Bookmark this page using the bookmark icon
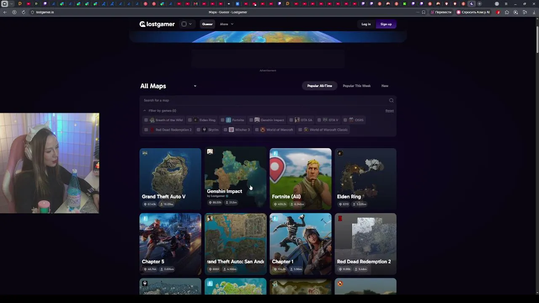This screenshot has width=539, height=303. pos(424,12)
